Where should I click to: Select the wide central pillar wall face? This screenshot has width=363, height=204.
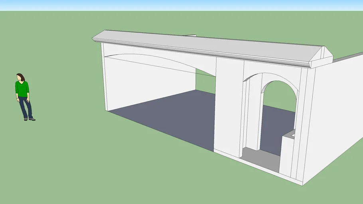pyautogui.click(x=229, y=108)
